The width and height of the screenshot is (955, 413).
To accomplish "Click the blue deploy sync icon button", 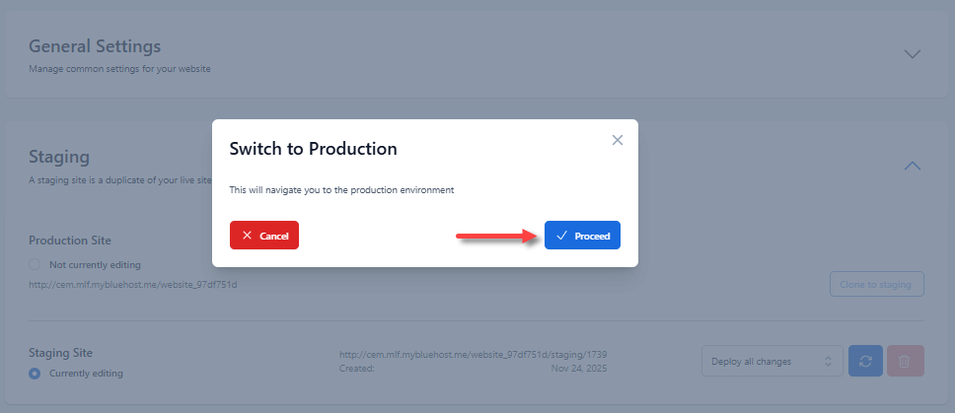I will point(865,362).
